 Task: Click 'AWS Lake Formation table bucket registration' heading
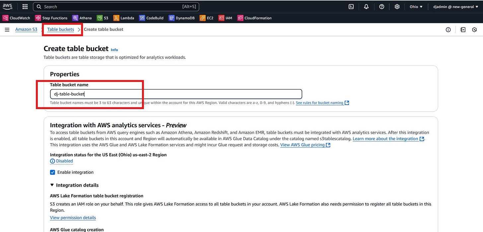[x=97, y=196]
